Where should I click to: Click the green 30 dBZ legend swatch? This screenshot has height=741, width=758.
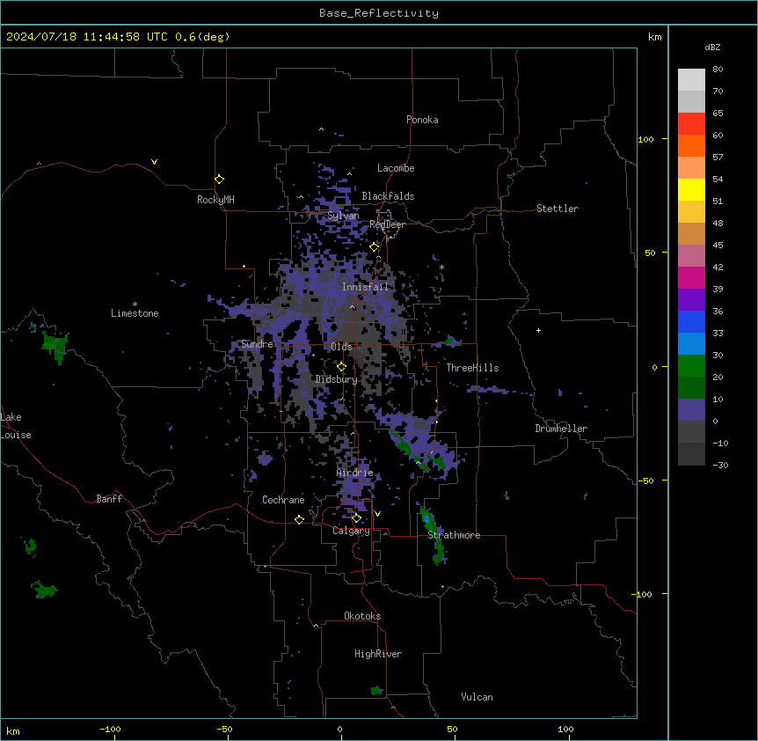[x=691, y=366]
